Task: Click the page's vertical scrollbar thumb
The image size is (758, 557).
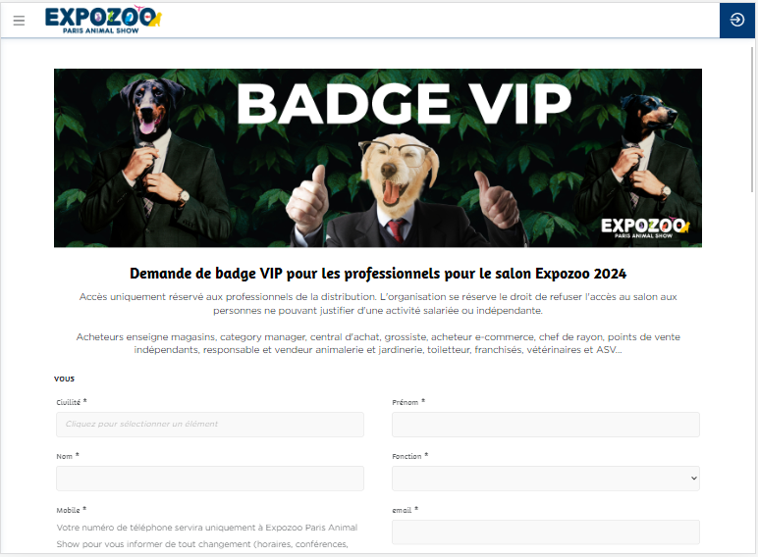Action: [752, 121]
